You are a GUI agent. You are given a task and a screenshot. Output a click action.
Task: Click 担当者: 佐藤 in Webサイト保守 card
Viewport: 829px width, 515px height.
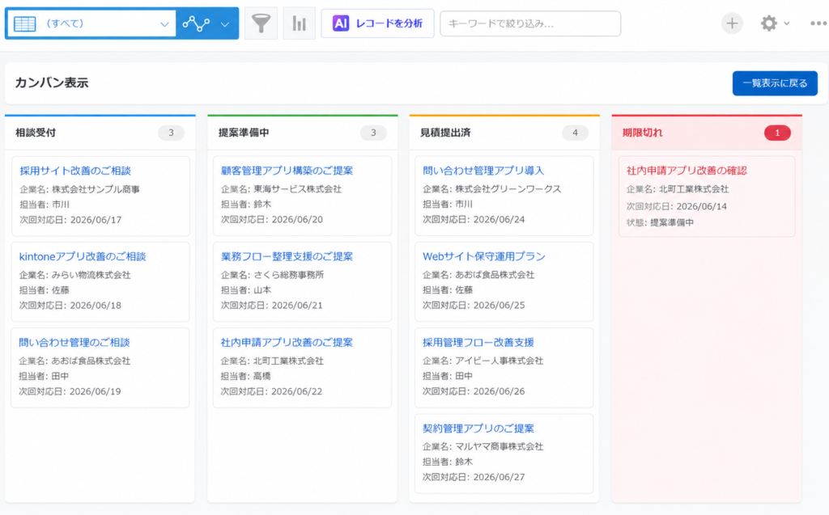coord(448,290)
